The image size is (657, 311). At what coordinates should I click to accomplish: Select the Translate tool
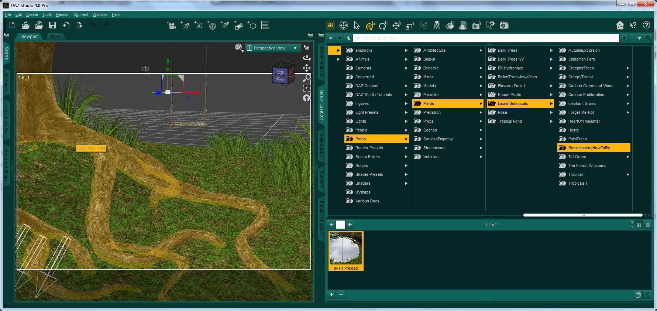coord(396,25)
